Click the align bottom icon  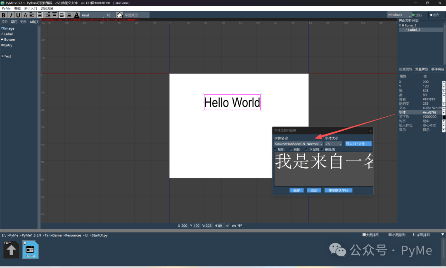pyautogui.click(x=69, y=15)
